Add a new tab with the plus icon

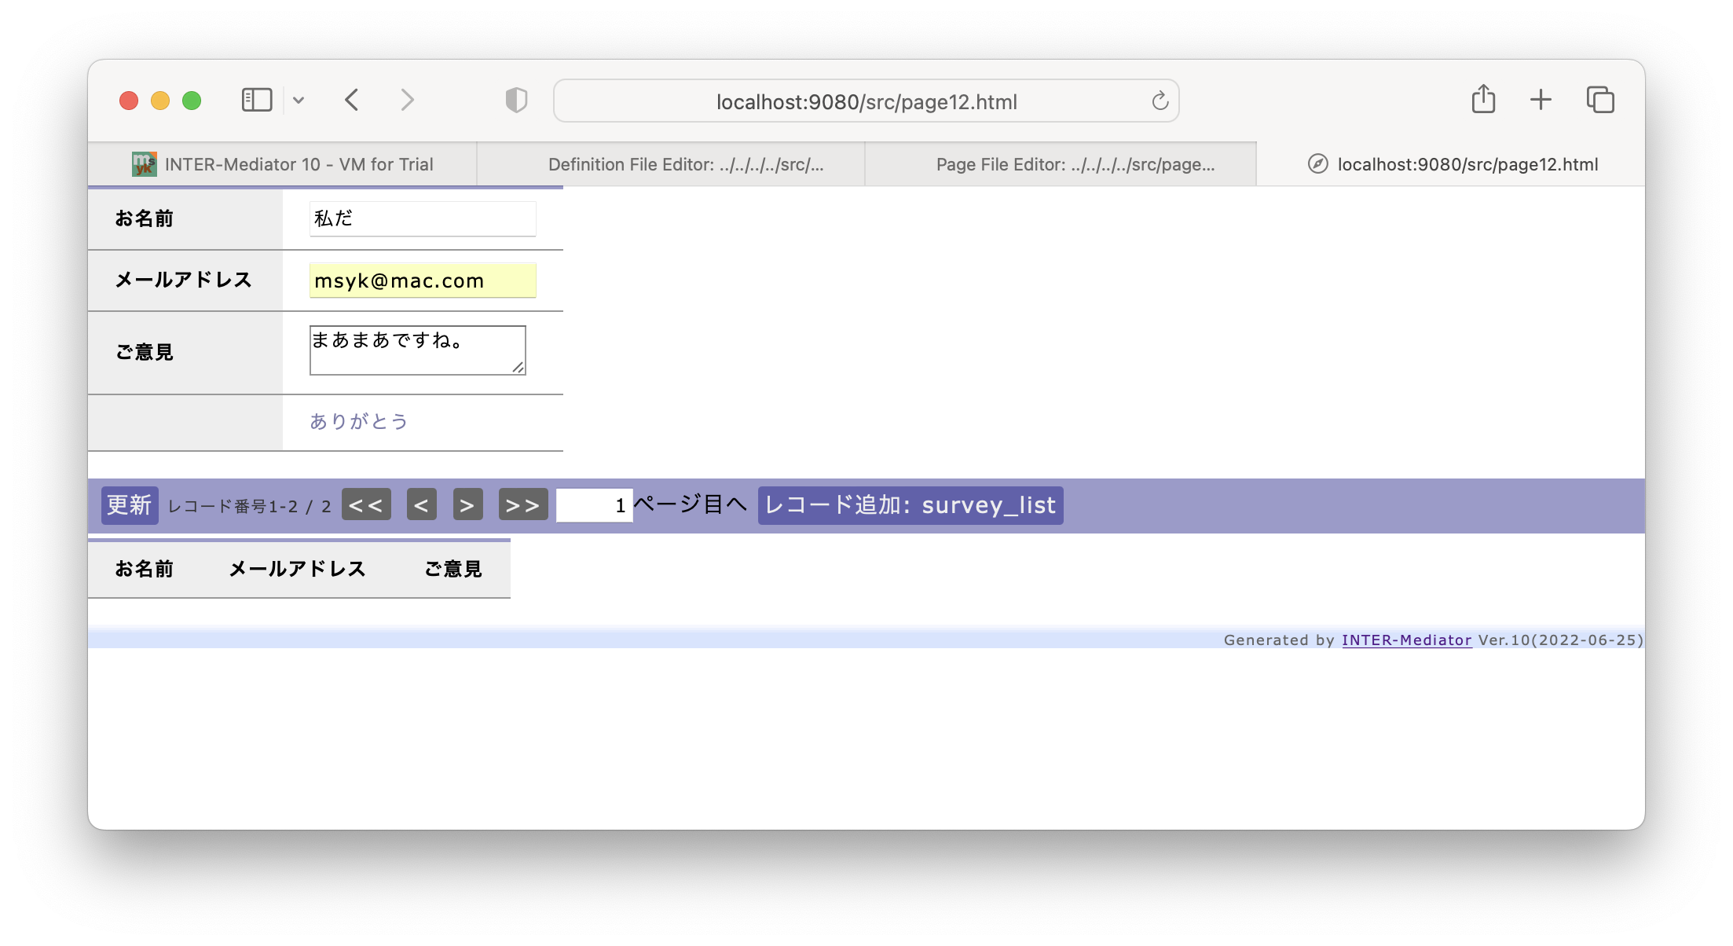point(1541,100)
